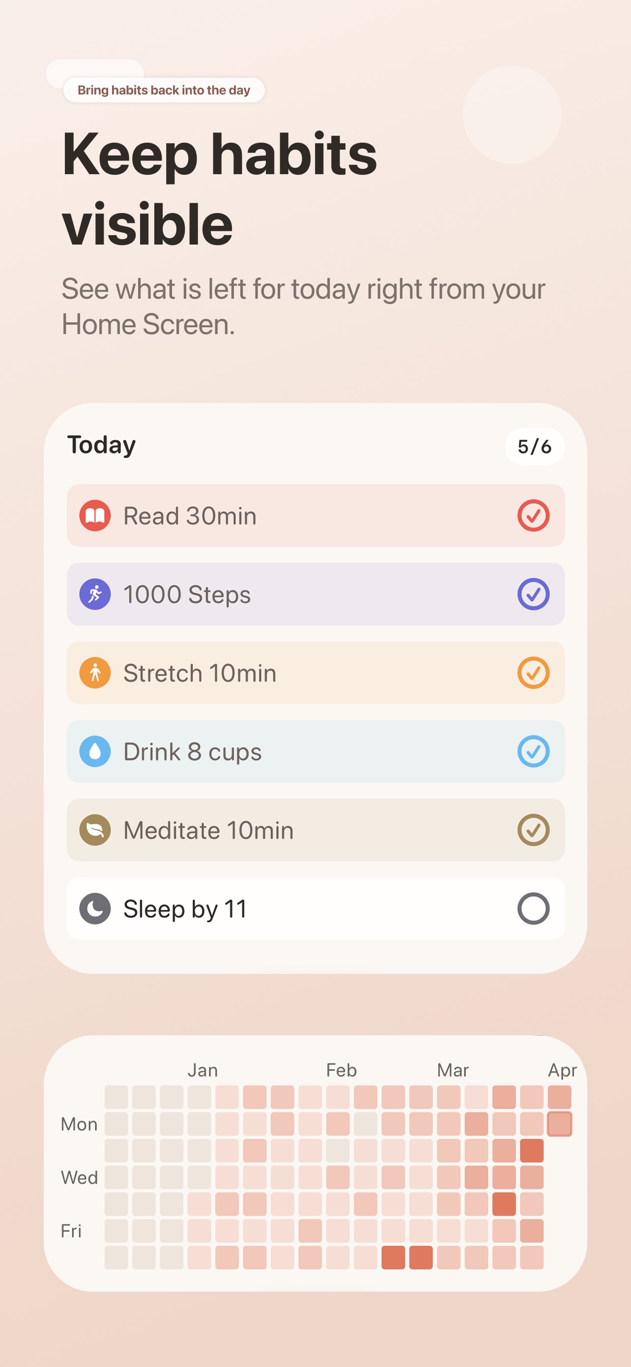Tap the red book icon for Read 30min
Viewport: 631px width, 1367px height.
tap(95, 515)
